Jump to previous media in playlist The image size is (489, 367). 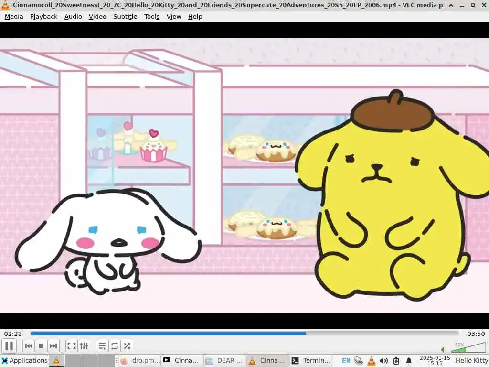coord(28,346)
